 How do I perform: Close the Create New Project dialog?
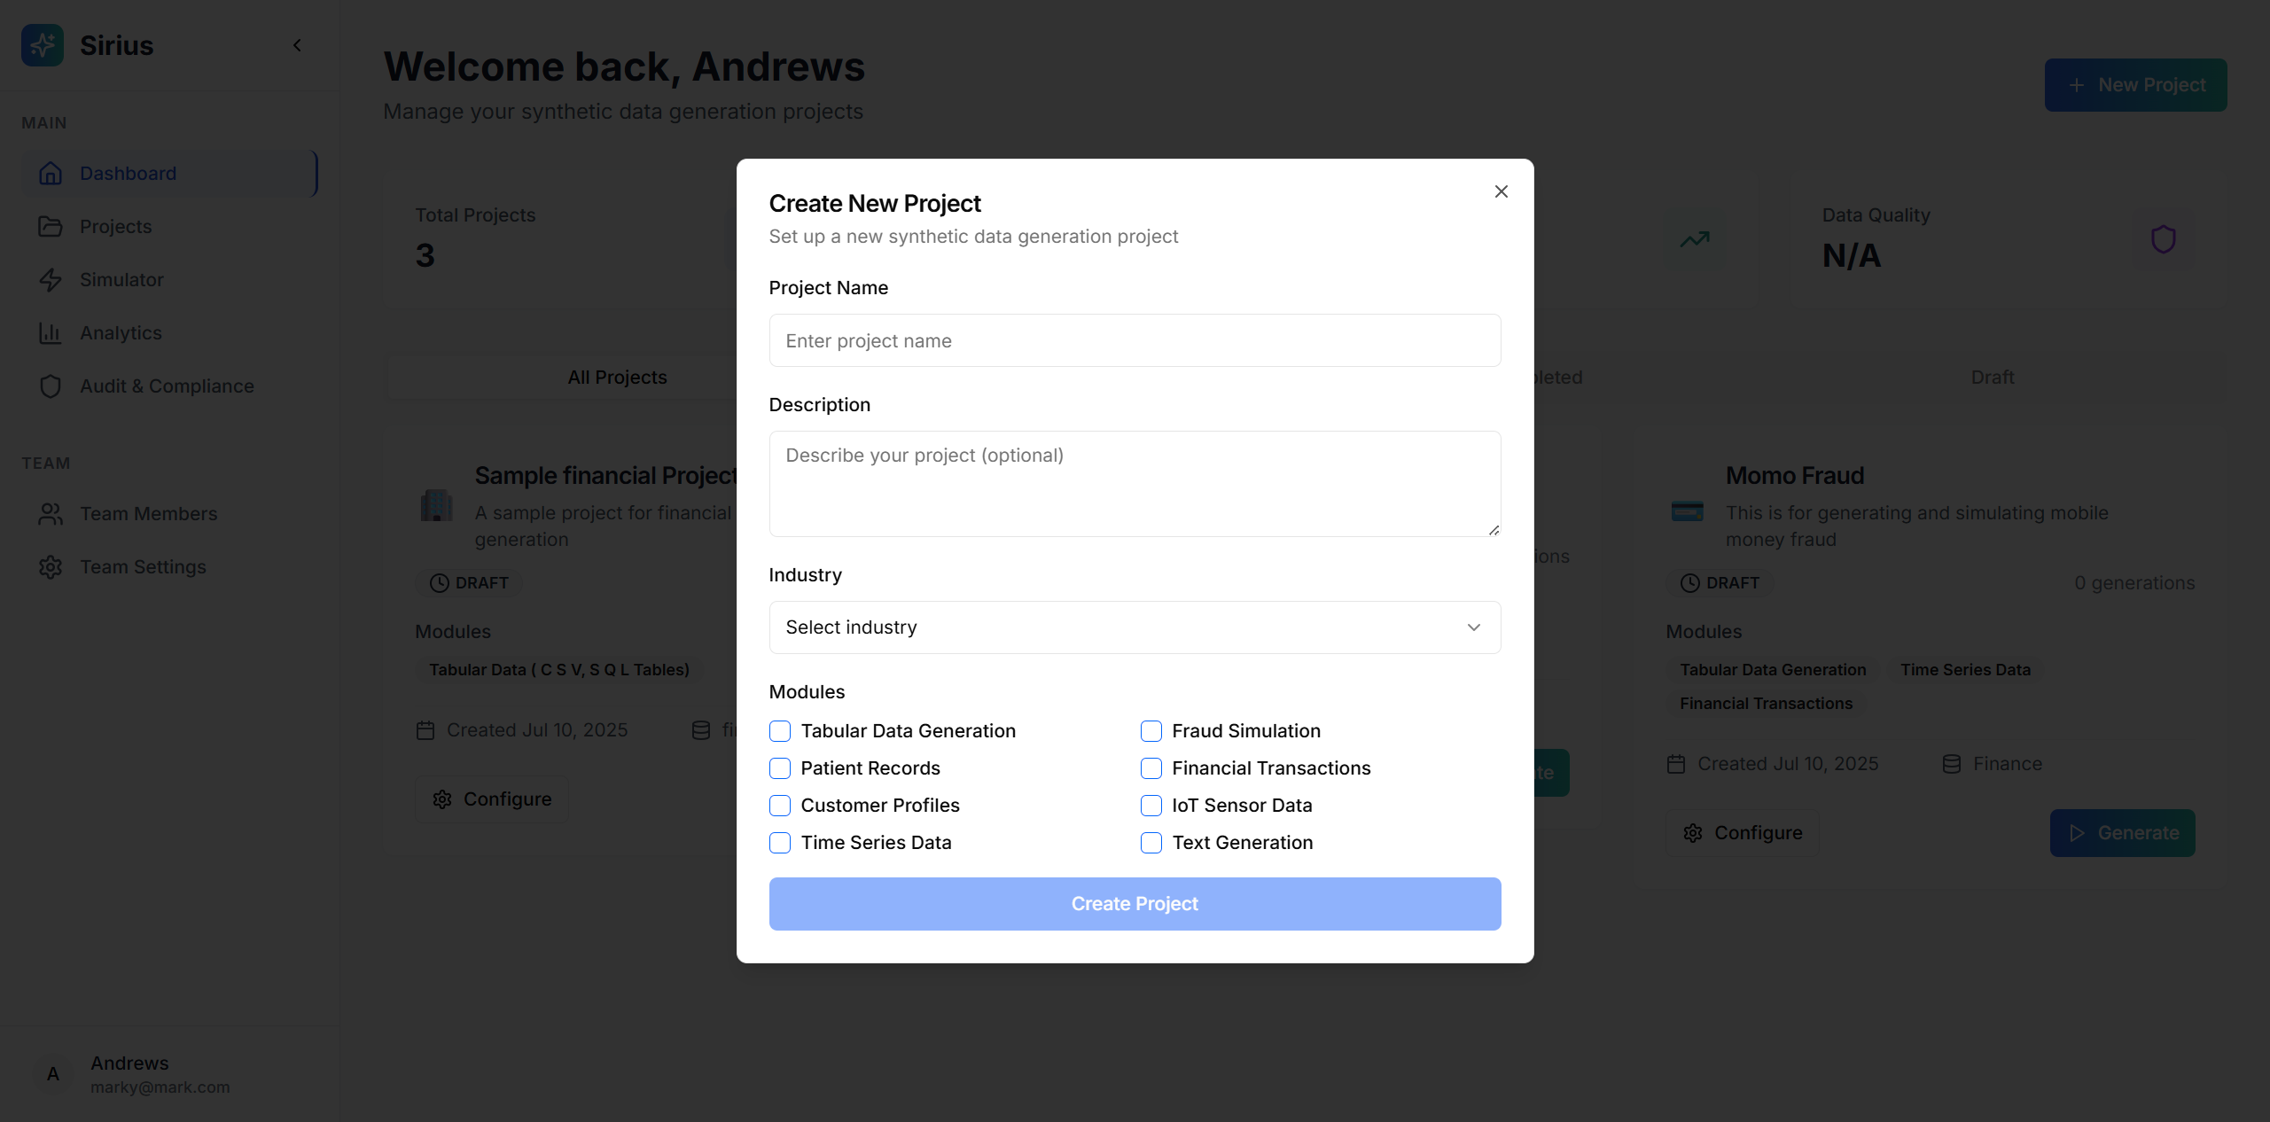(1501, 191)
